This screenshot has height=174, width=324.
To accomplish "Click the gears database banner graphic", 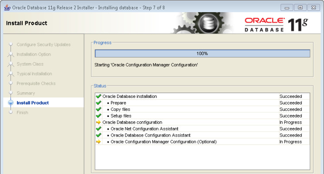I will click(202, 23).
